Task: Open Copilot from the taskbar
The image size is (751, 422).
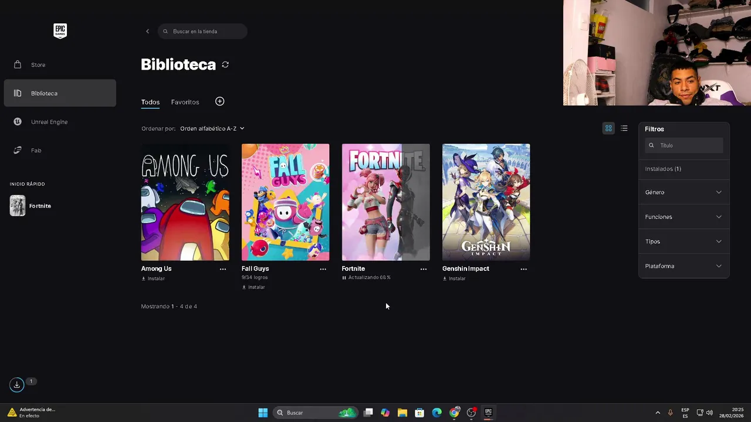Action: (385, 413)
